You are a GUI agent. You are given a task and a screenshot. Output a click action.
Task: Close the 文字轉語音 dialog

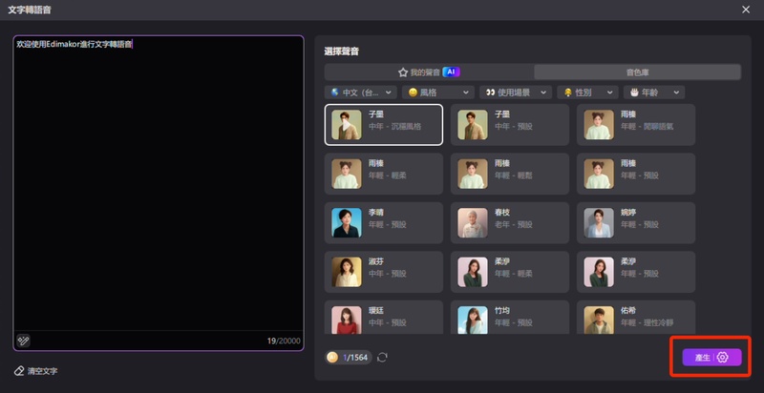coord(745,10)
